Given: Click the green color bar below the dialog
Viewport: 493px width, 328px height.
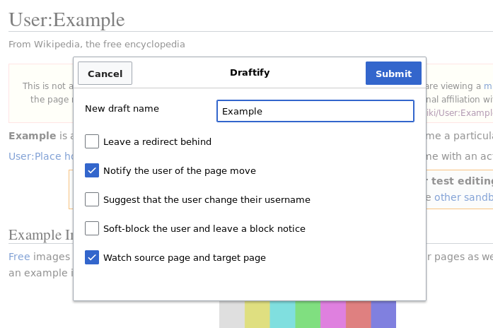Looking at the screenshot, I should 308,314.
